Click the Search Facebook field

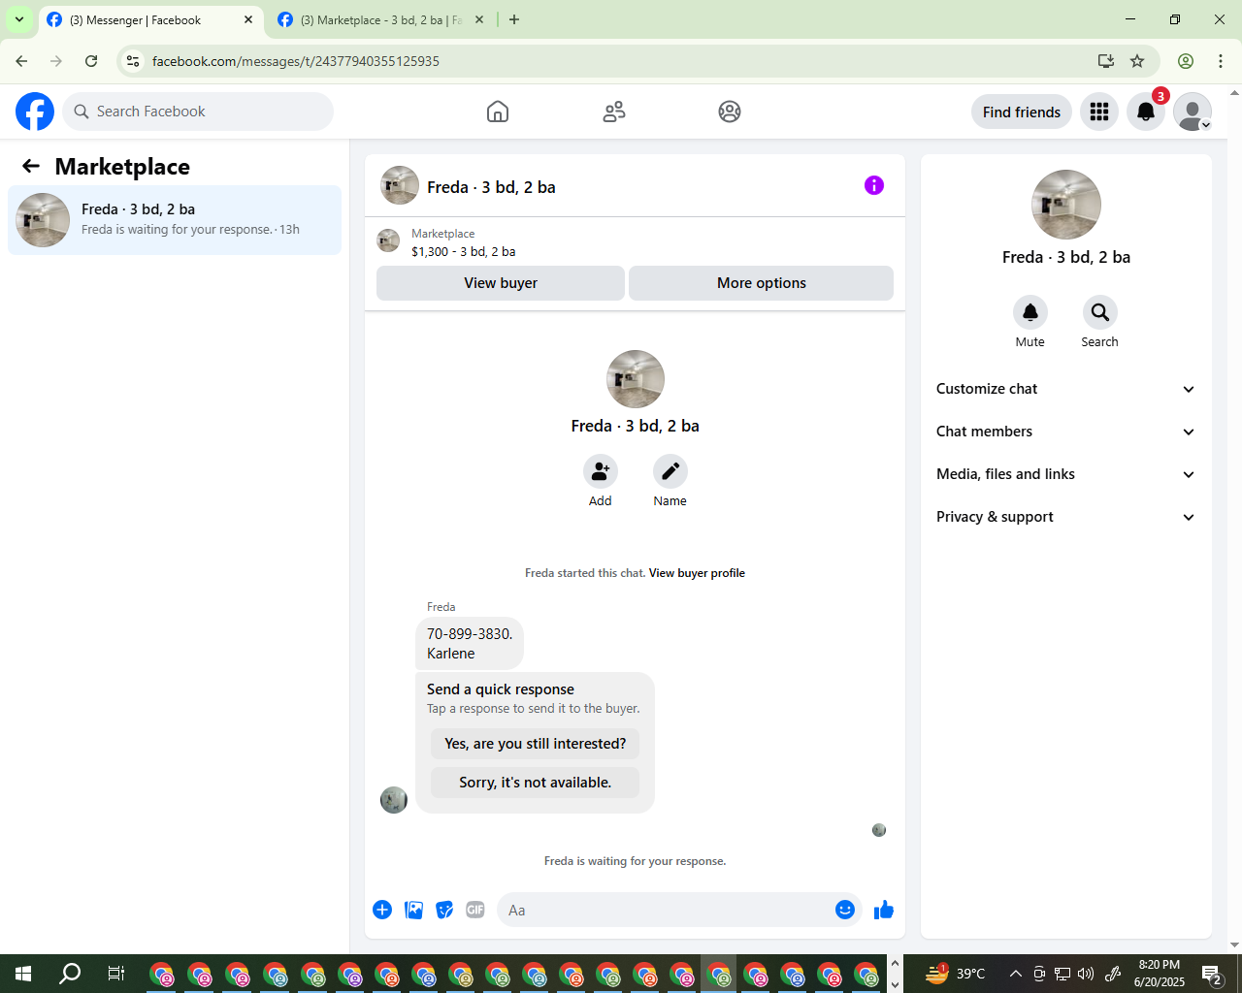(198, 112)
